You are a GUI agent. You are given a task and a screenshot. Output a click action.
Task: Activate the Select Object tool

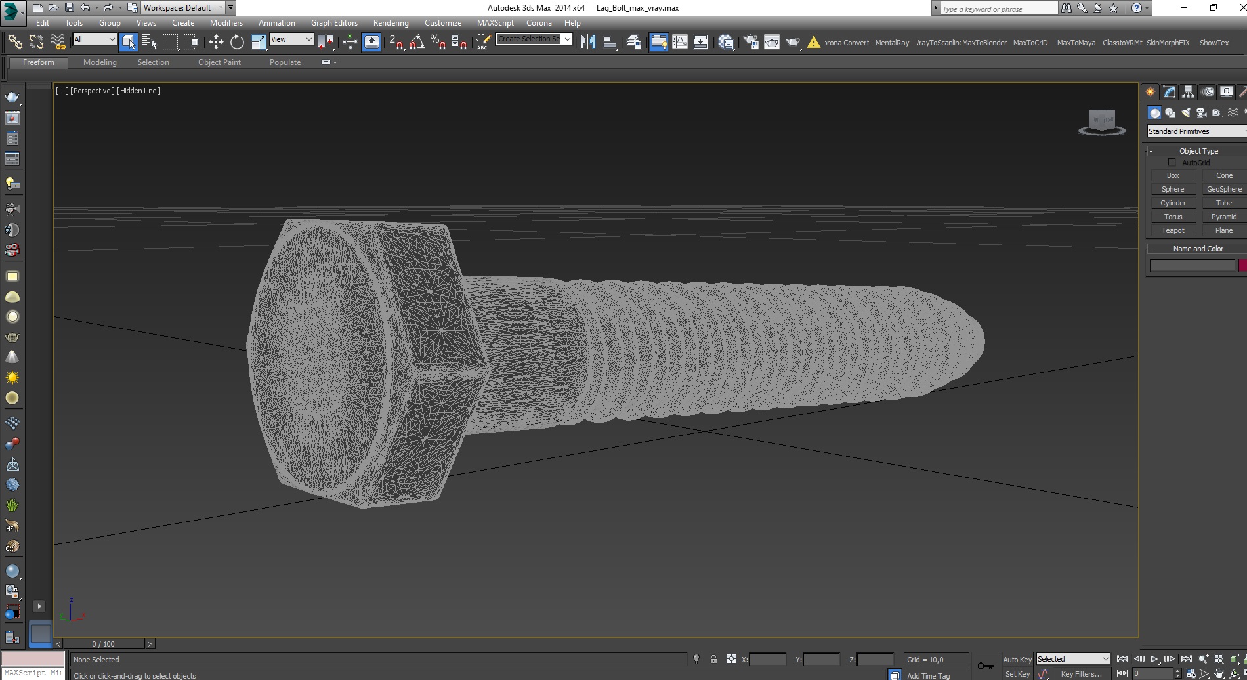[129, 42]
